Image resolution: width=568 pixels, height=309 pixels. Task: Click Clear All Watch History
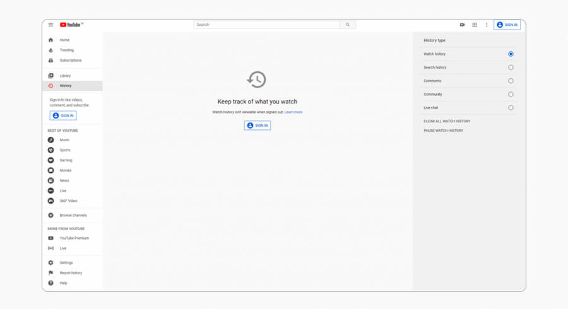tap(447, 121)
